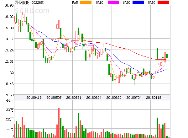This screenshot has height=138, width=188.
Task: Click the red MA60 legend swatch
Action: point(163,2)
